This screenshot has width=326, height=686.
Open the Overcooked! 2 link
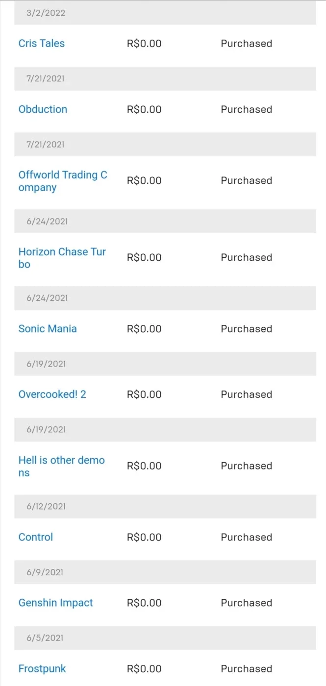[x=52, y=394]
